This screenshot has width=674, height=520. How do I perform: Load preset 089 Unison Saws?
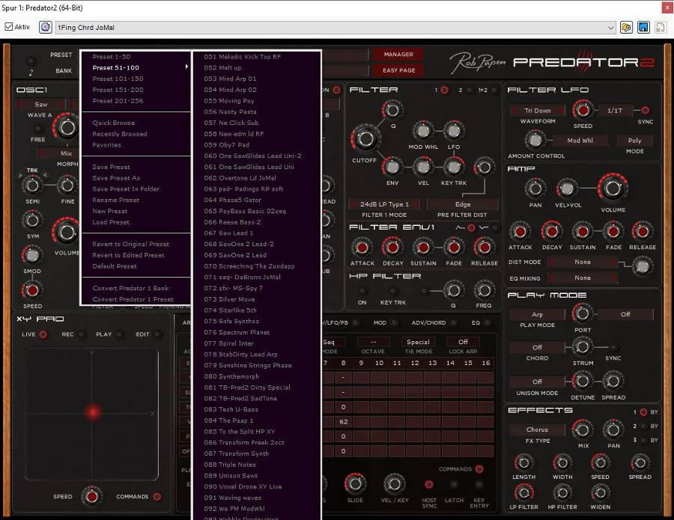[257, 475]
